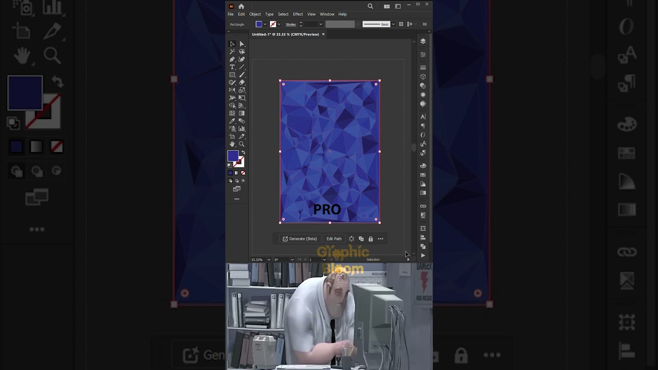Open more options in contextual task bar

[x=380, y=239]
